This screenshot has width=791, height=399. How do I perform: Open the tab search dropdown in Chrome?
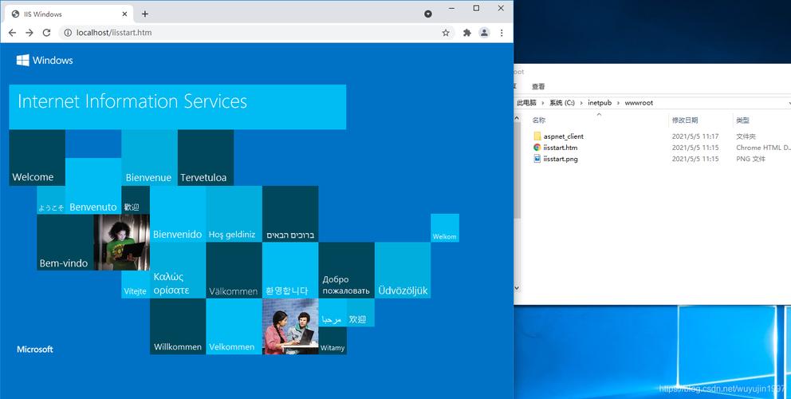click(x=428, y=14)
